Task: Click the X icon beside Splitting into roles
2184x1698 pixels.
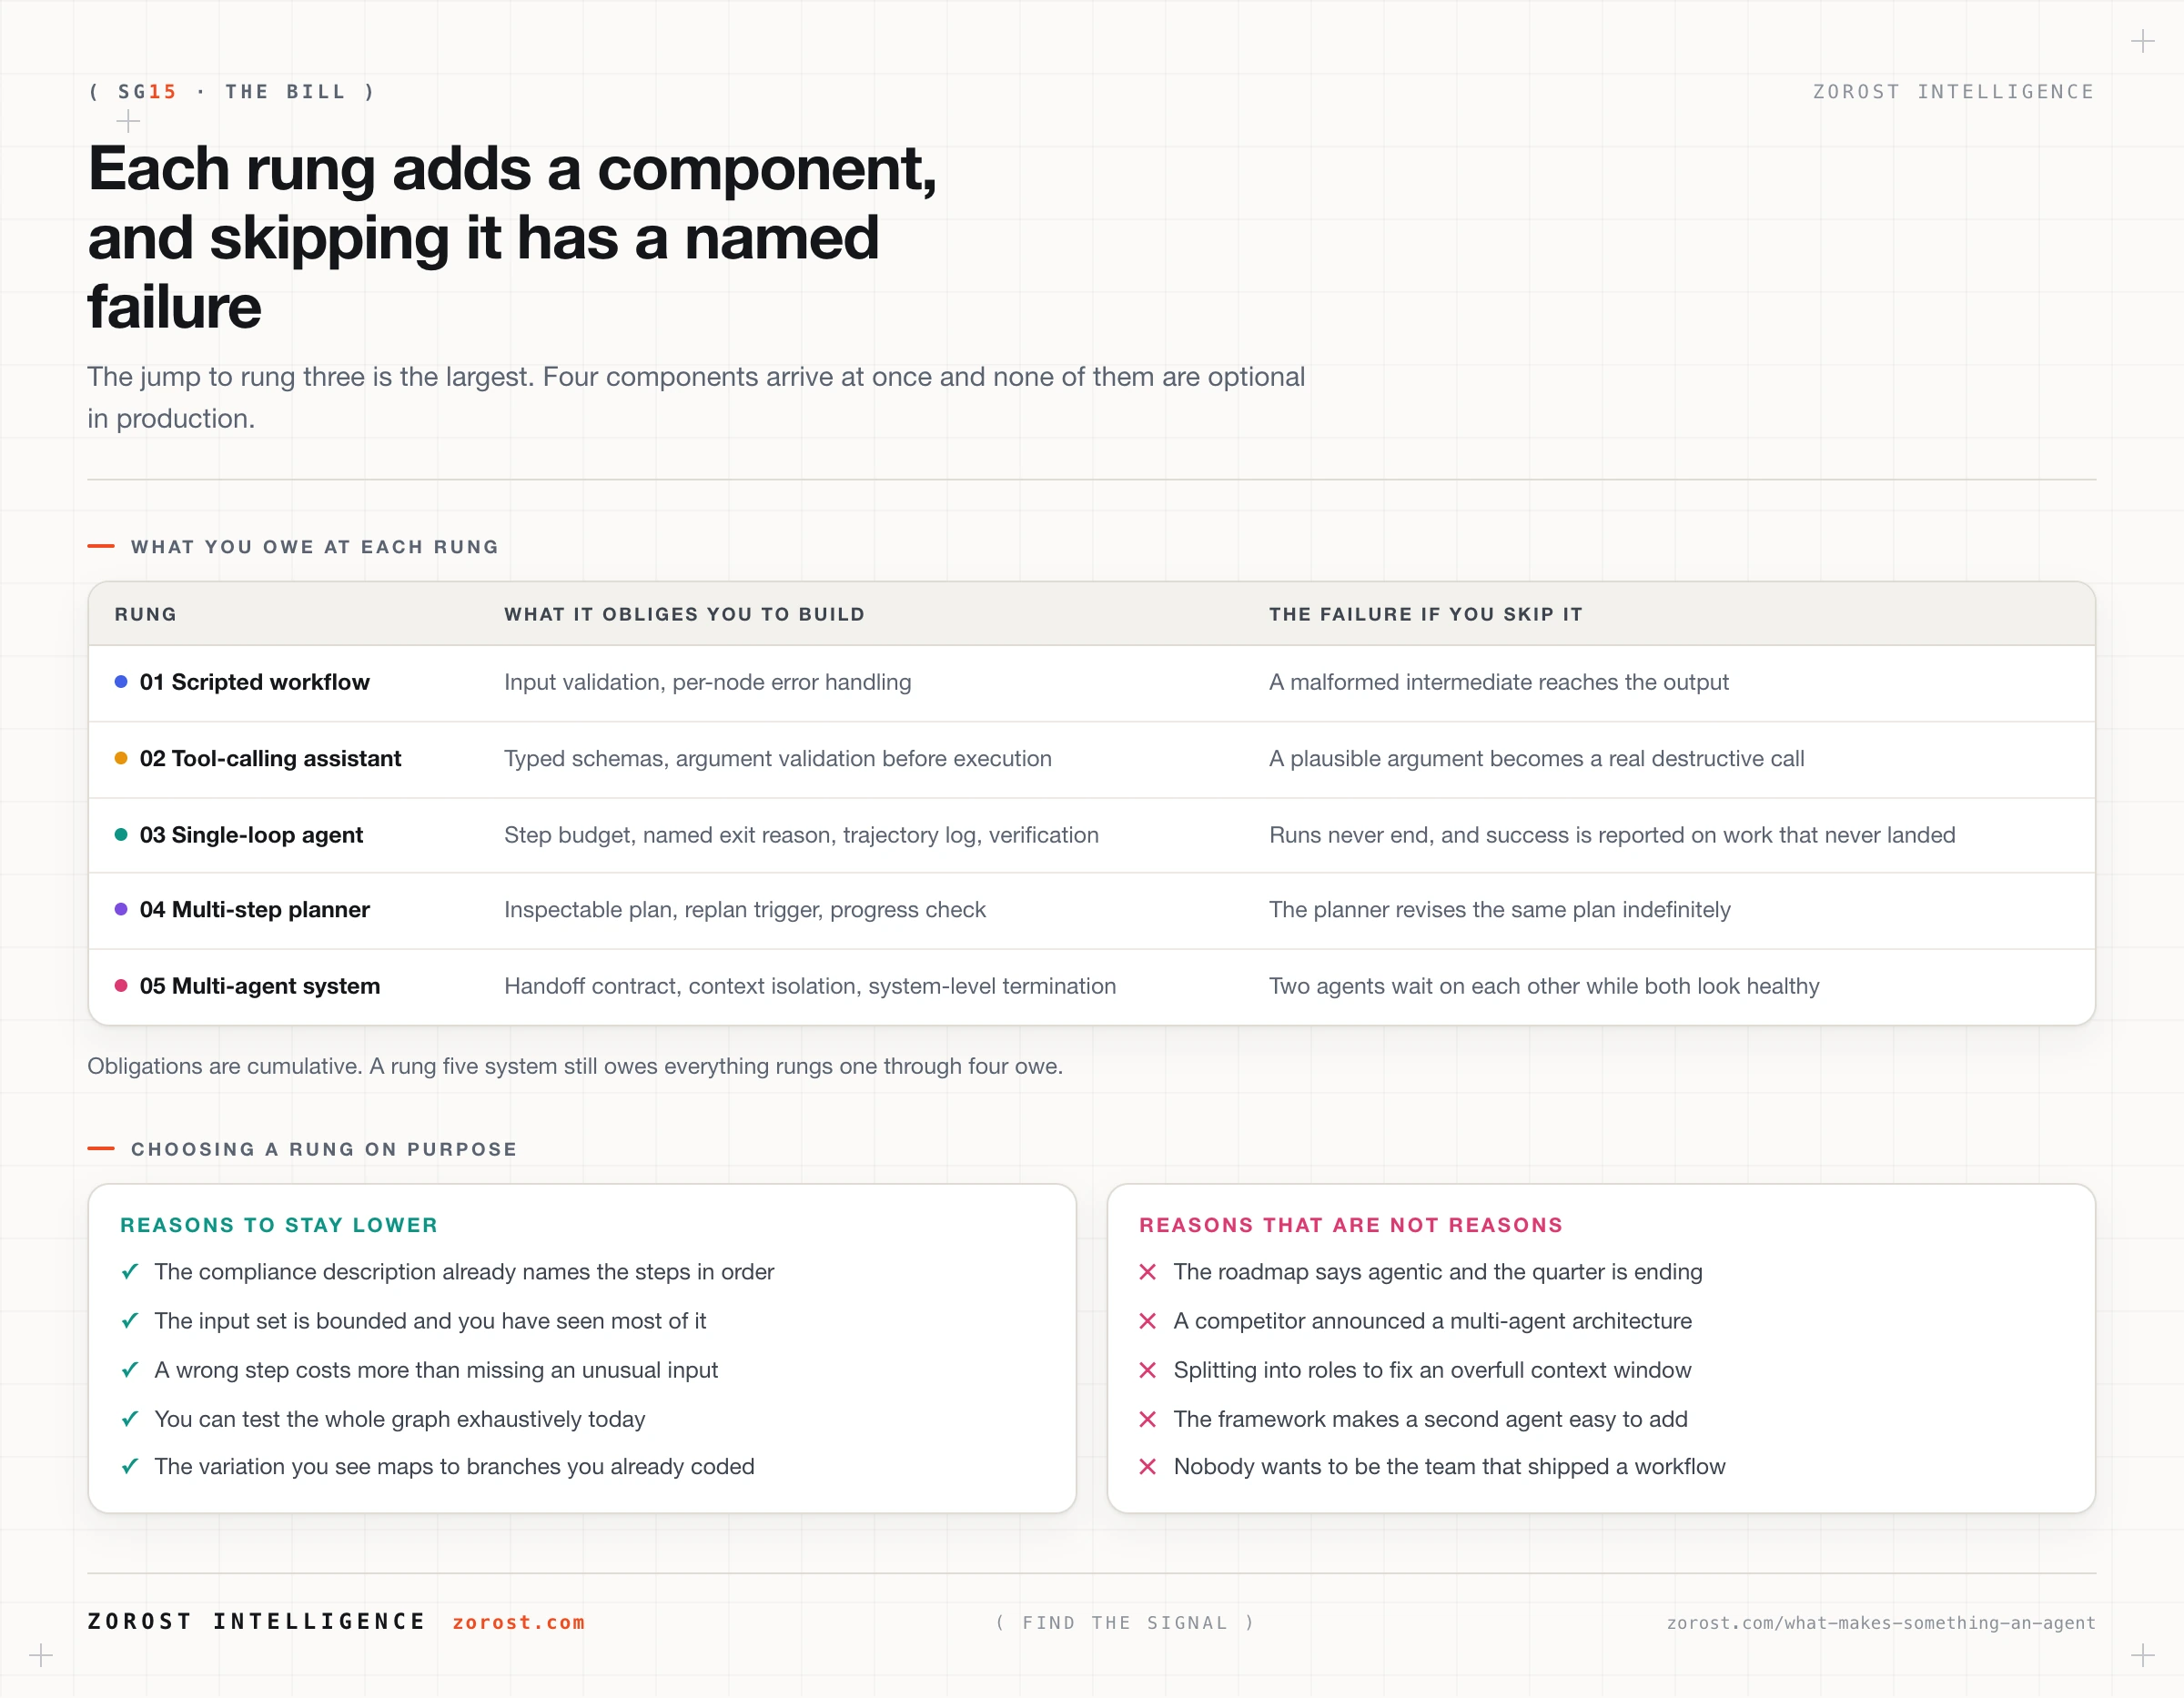Action: [x=1148, y=1370]
